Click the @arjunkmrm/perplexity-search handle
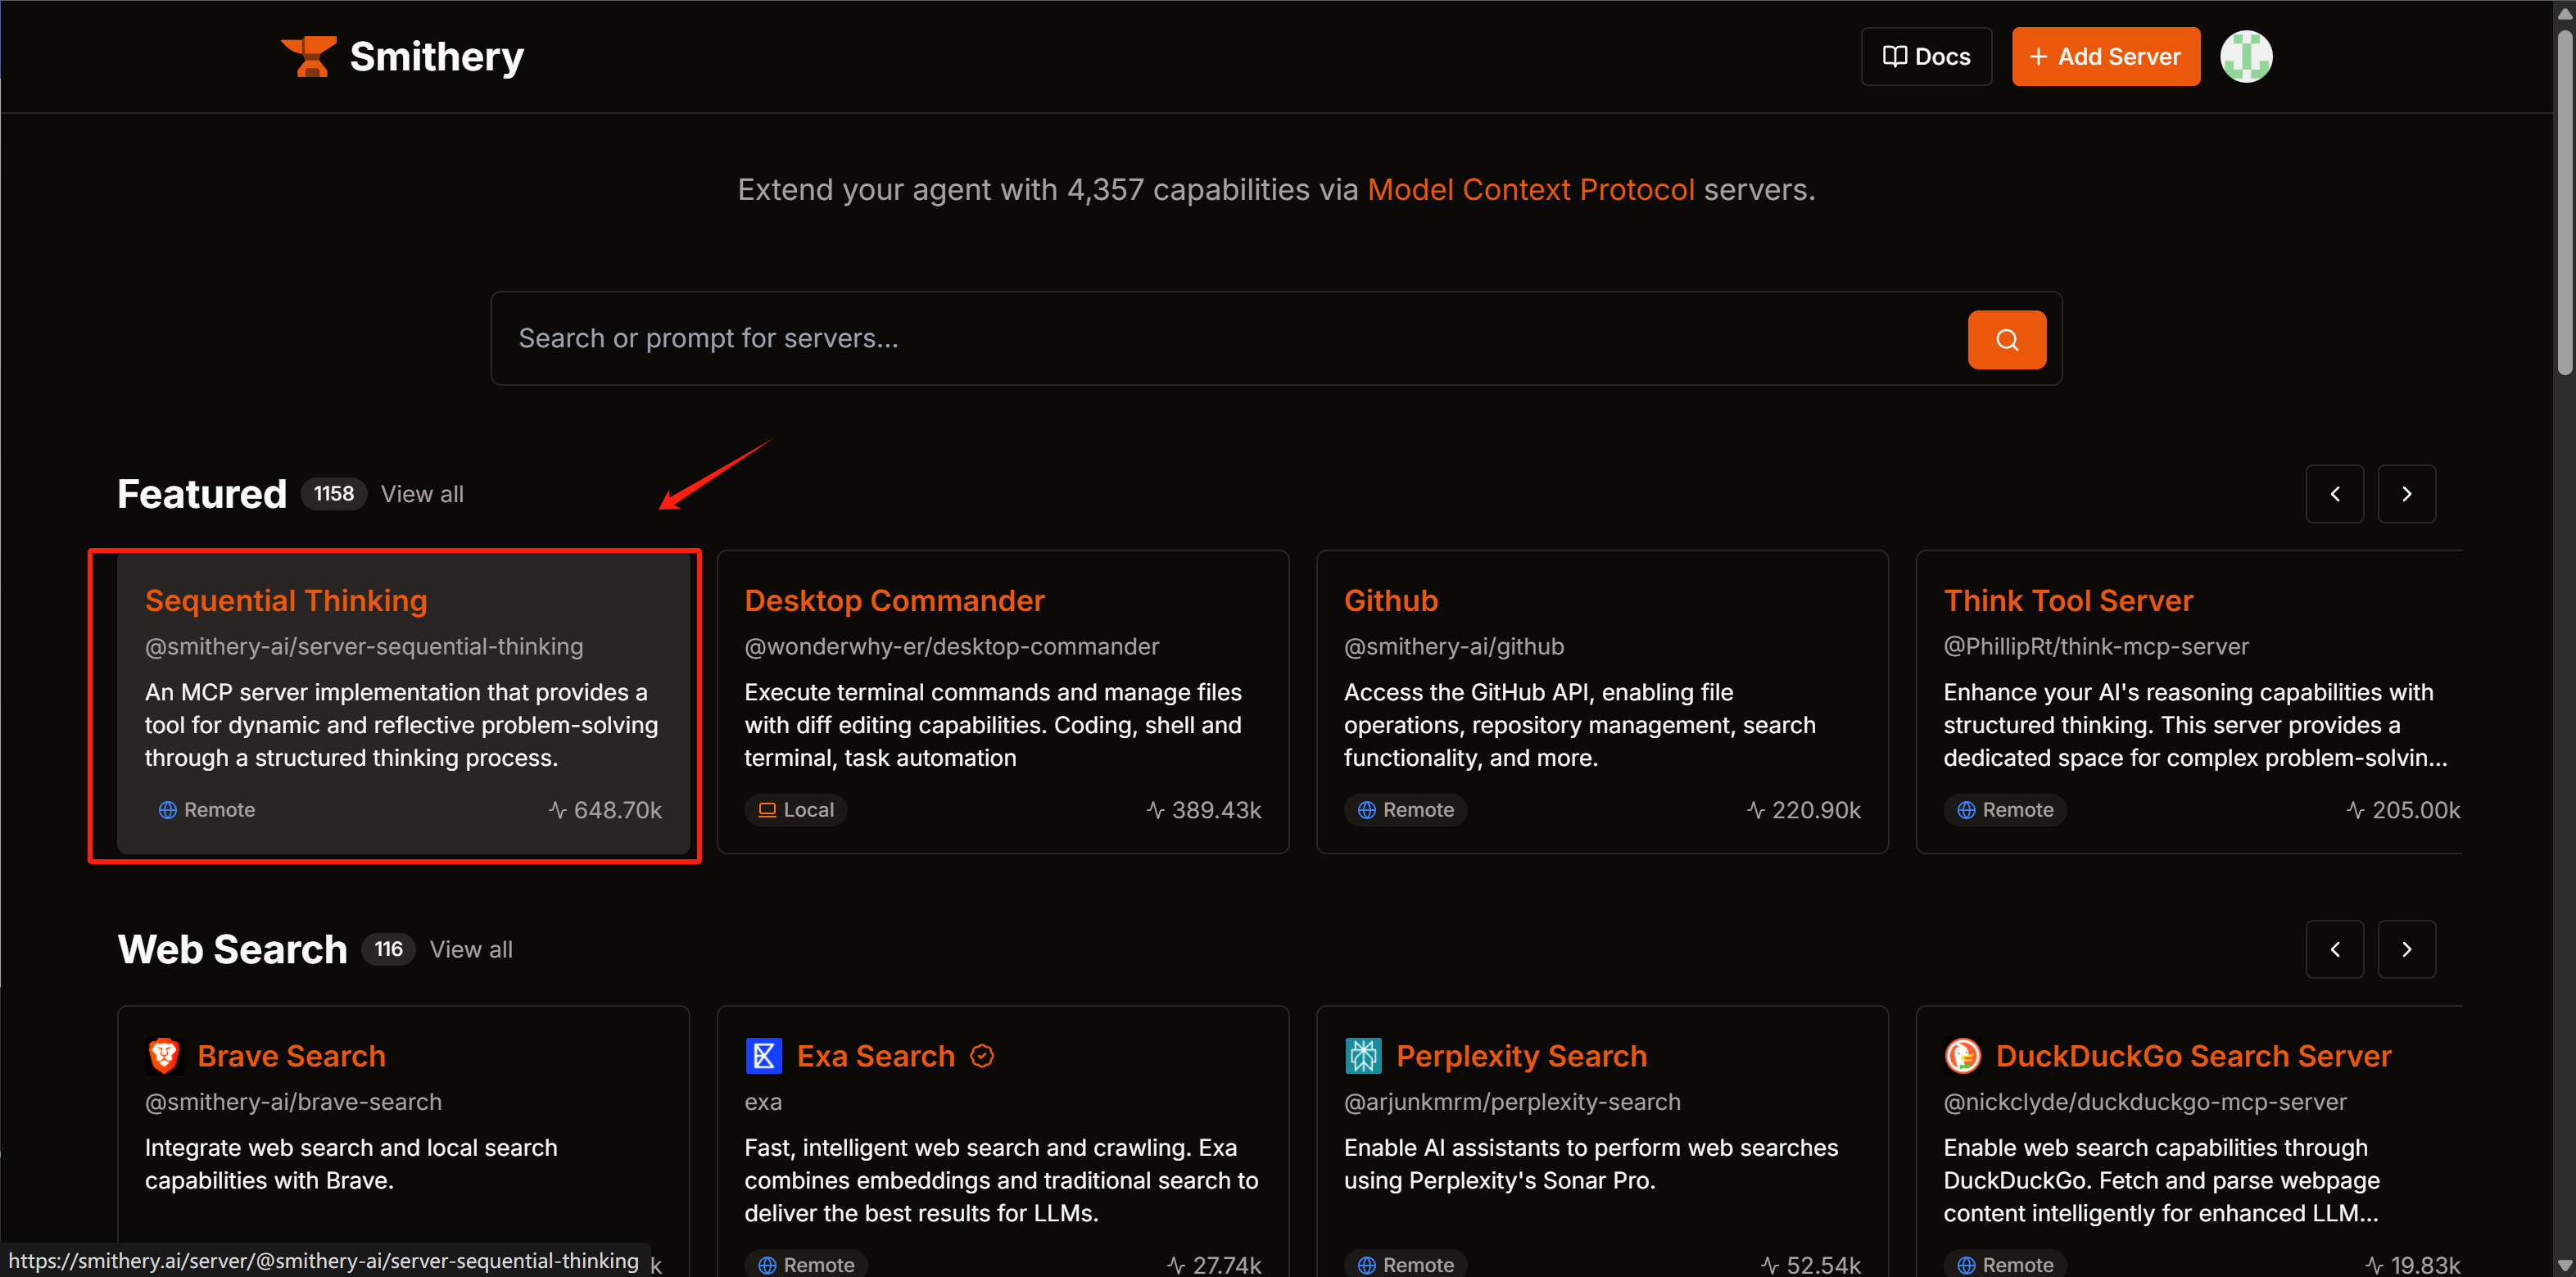 [x=1512, y=1102]
